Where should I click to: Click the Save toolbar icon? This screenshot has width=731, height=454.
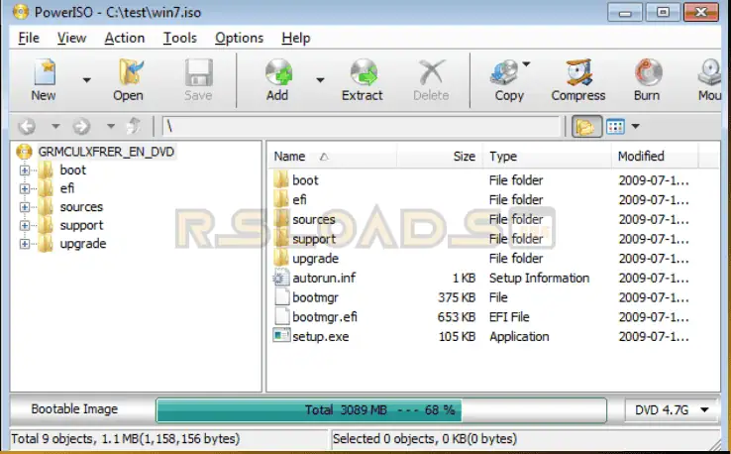[199, 72]
